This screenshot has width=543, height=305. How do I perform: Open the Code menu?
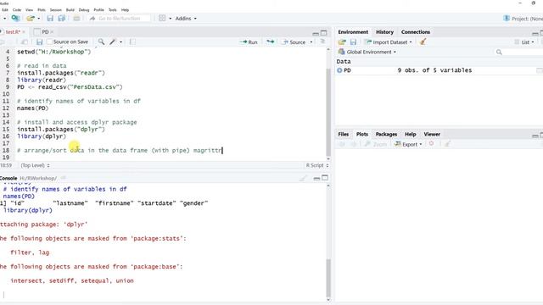[17, 10]
